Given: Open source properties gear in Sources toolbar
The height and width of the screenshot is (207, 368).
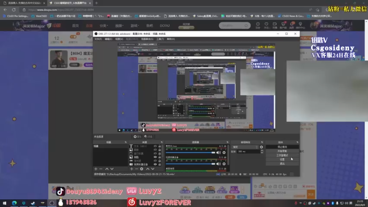Looking at the screenshot, I should 142,169.
